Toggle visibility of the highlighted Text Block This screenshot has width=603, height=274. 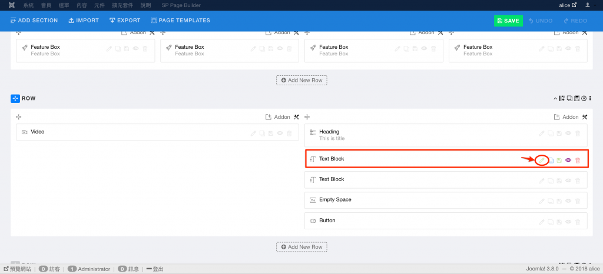pos(568,160)
